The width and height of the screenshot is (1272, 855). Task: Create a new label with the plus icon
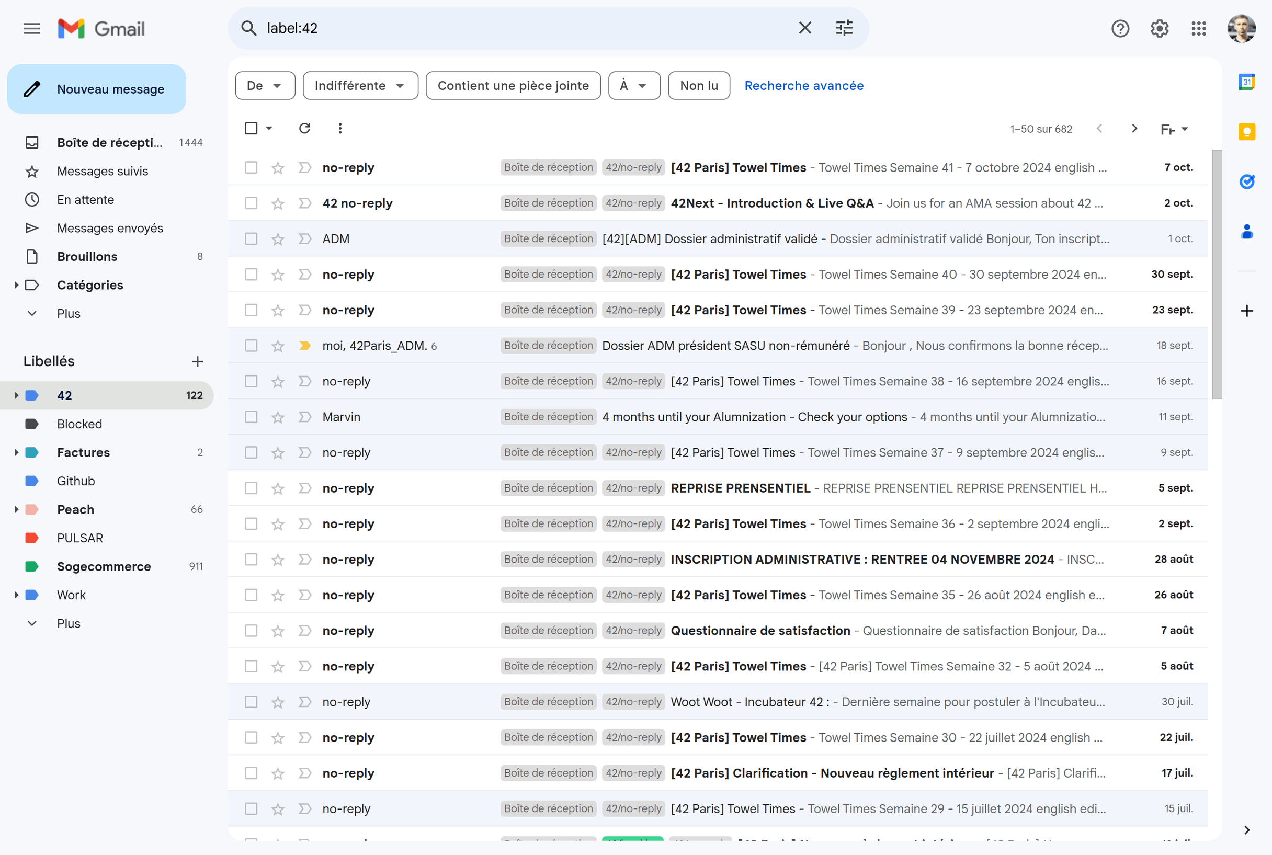[197, 361]
